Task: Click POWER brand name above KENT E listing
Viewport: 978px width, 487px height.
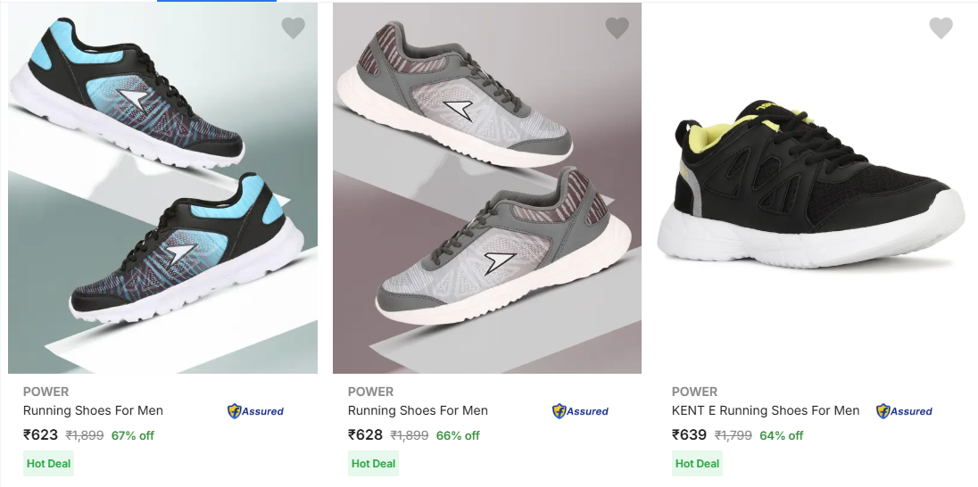Action: click(694, 392)
